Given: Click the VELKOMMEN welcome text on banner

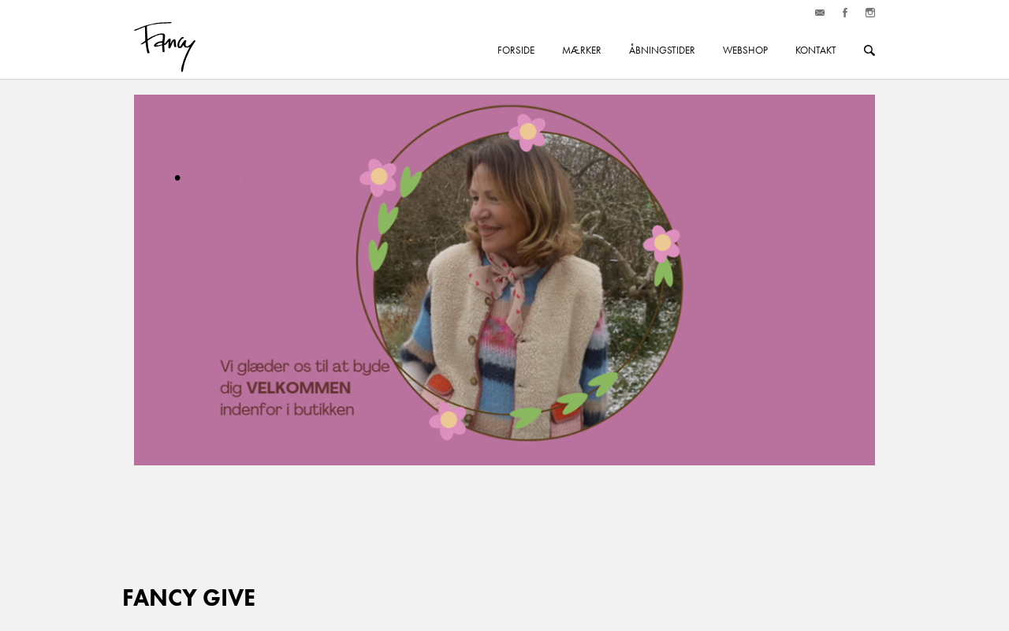Looking at the screenshot, I should coord(298,388).
